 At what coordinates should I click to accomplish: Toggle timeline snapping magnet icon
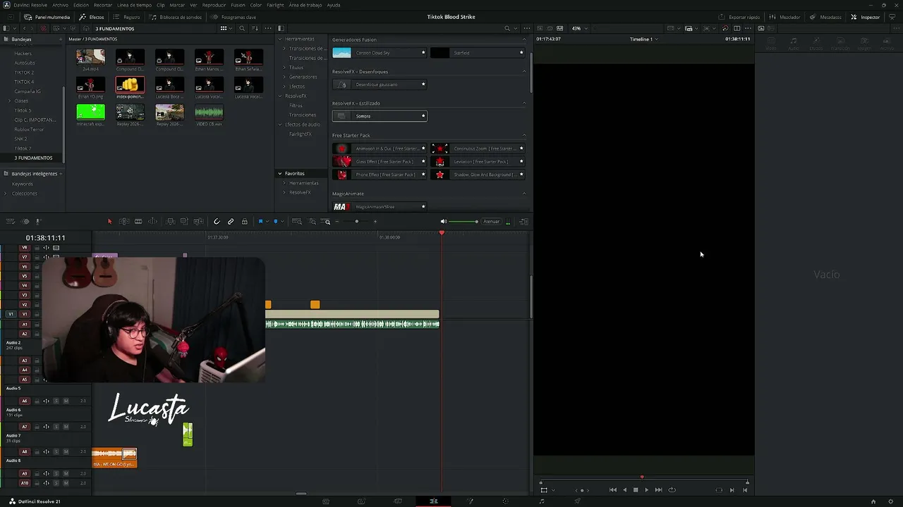coord(217,222)
